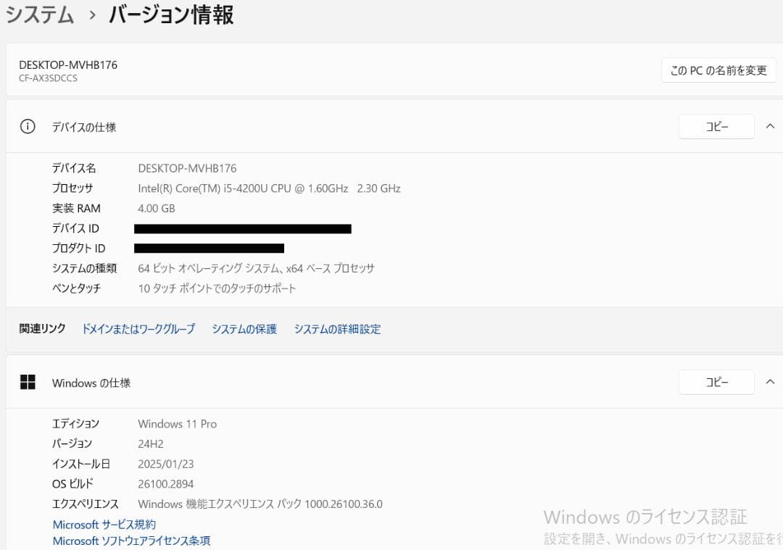The height and width of the screenshot is (550, 783).
Task: Click the この PC の名前を変更 button
Action: 718,70
